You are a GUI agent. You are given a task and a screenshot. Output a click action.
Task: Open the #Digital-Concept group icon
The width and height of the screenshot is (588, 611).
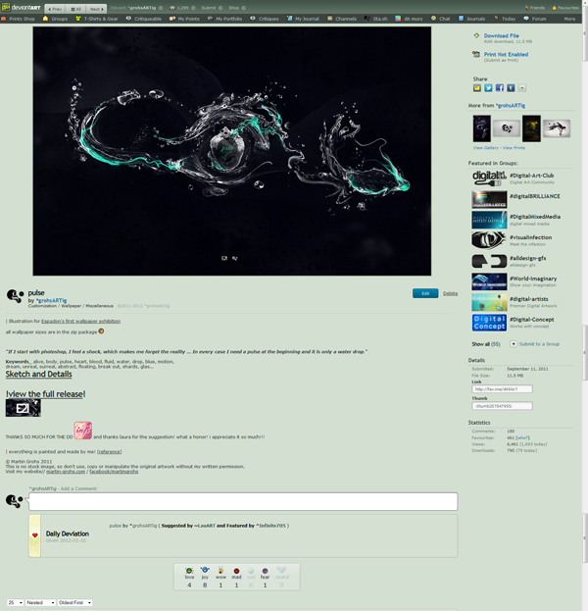(489, 323)
